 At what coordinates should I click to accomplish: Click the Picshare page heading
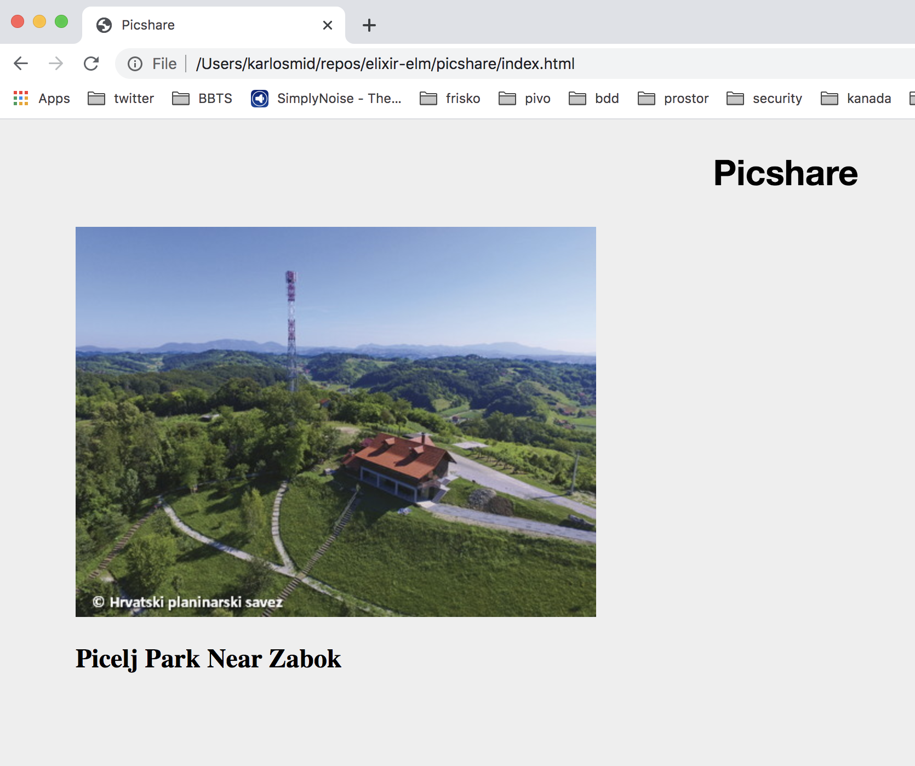click(786, 173)
